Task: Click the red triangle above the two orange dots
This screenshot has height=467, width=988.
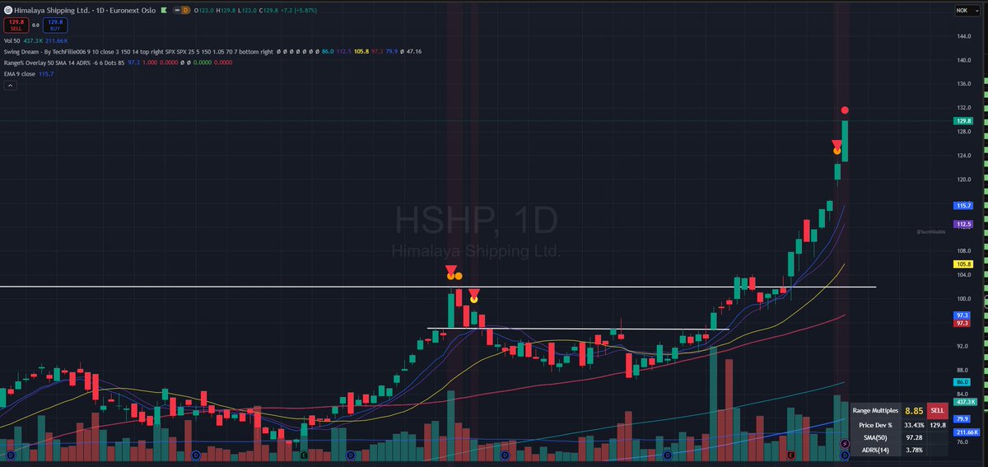Action: pos(450,269)
